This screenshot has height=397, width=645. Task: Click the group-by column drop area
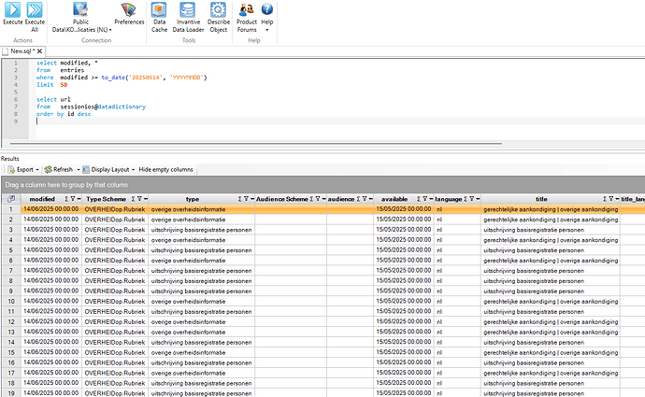322,185
